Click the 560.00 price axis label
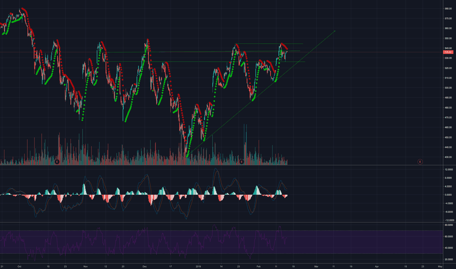456x269 pixels. pyautogui.click(x=448, y=28)
